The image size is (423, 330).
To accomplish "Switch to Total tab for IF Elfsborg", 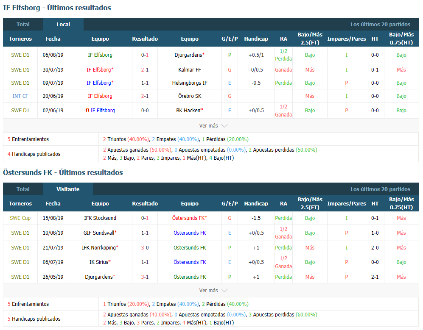I will click(23, 24).
